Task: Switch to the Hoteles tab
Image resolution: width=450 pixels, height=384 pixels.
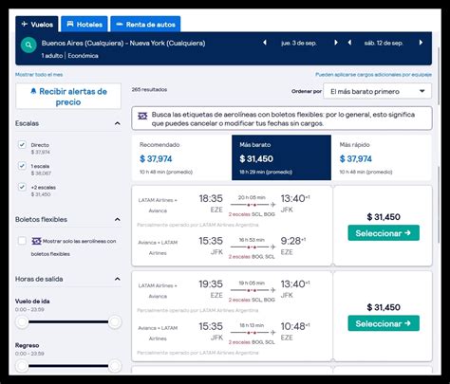Action: [84, 25]
